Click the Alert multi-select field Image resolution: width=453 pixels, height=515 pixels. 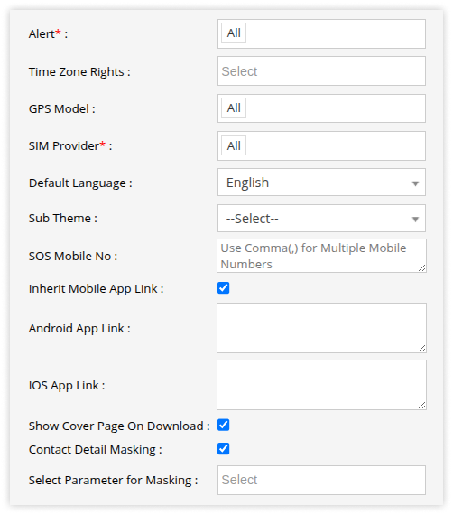pyautogui.click(x=321, y=33)
